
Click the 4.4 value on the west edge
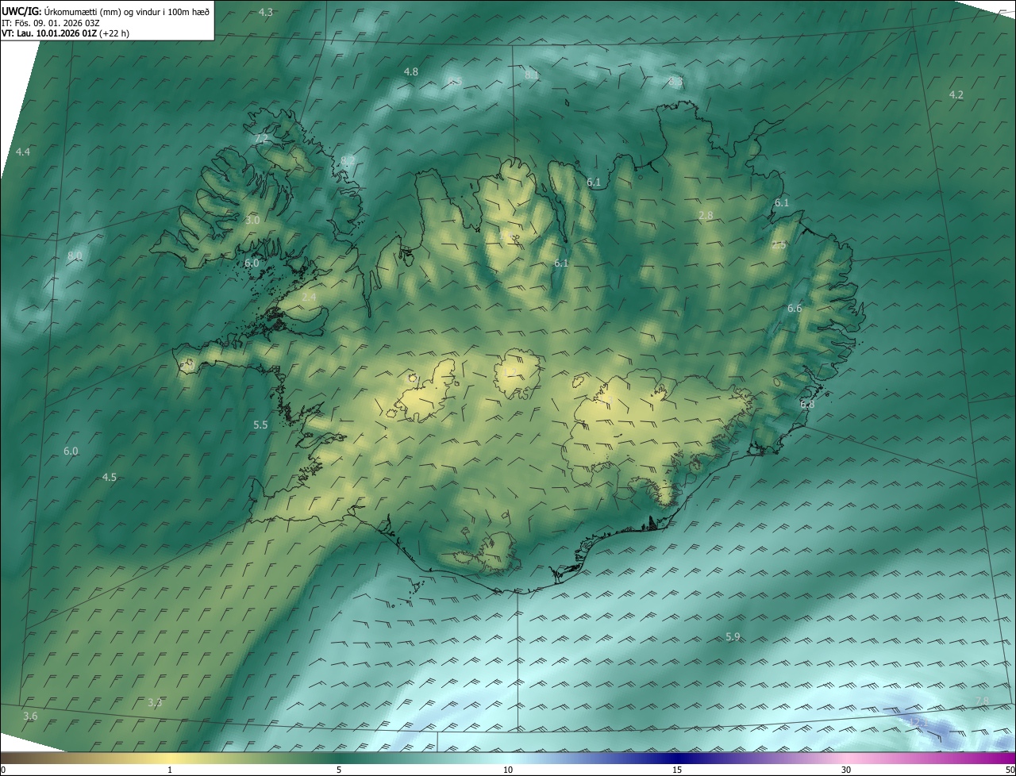tap(23, 152)
